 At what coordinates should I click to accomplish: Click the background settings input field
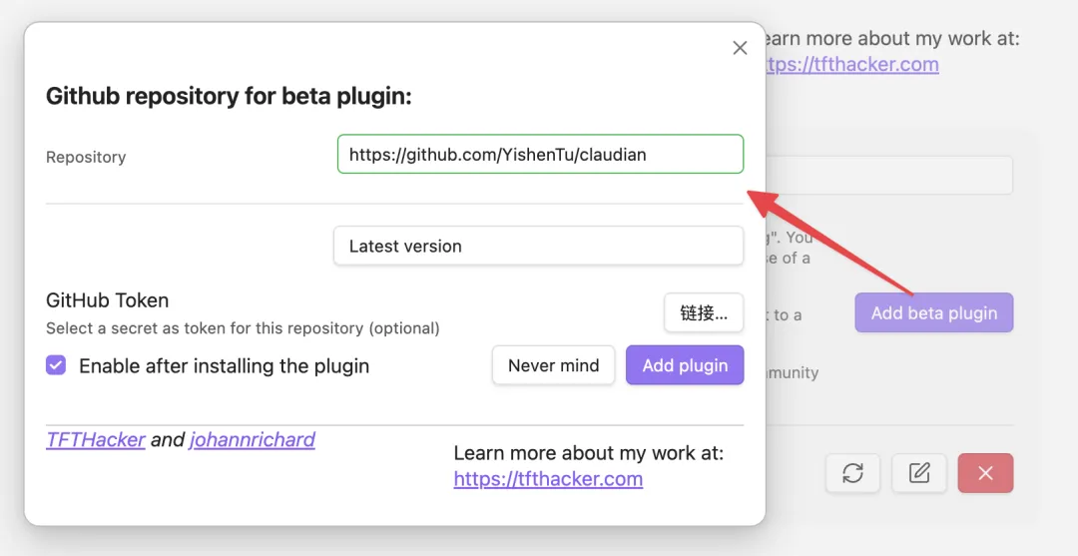click(x=888, y=176)
